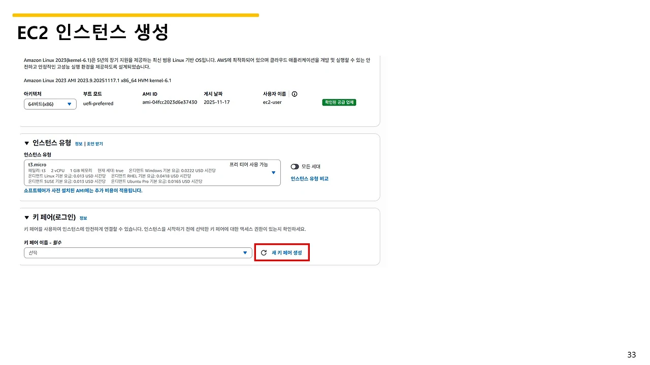This screenshot has height=365, width=650.
Task: Click the info icon next to 사용자 이름
Action: pyautogui.click(x=295, y=94)
